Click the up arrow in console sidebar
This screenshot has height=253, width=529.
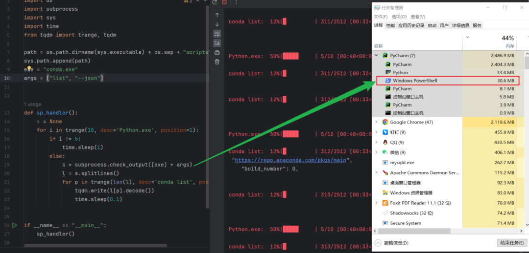[217, 15]
